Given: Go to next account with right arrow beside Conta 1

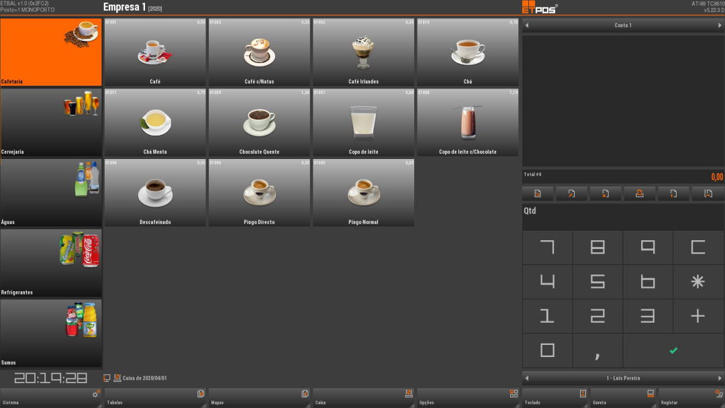Looking at the screenshot, I should click(720, 25).
